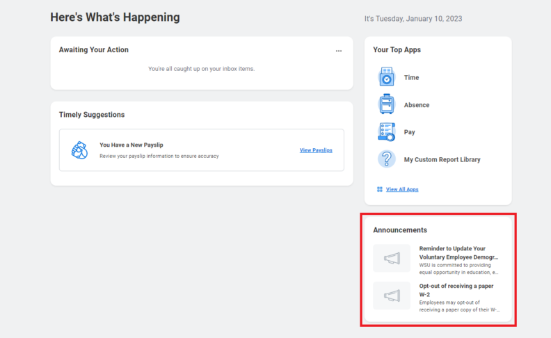Select the Absence label in Top Apps
This screenshot has height=338, width=551.
coord(417,105)
